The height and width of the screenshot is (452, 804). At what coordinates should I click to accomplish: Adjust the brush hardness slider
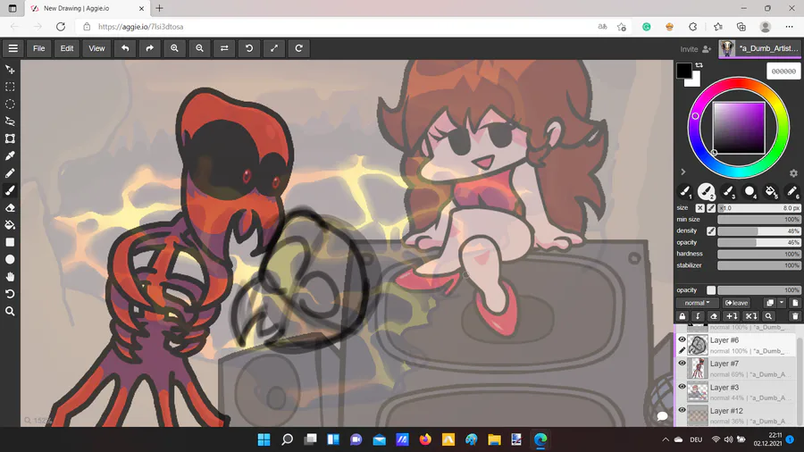(x=758, y=255)
